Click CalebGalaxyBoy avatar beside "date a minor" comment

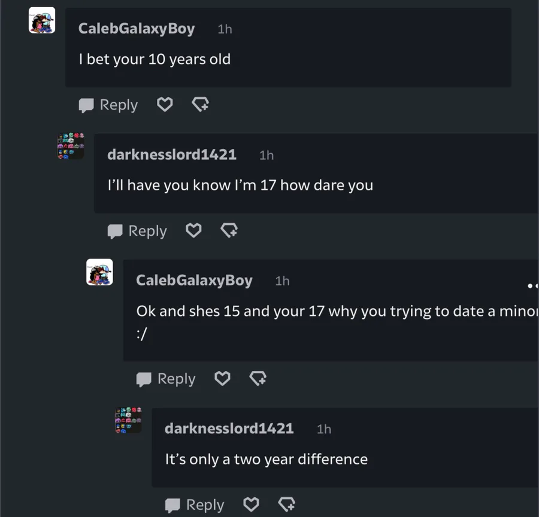tap(99, 272)
